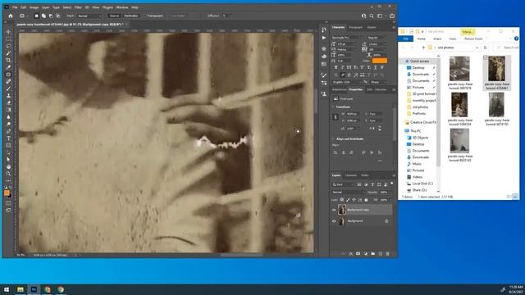The width and height of the screenshot is (525, 295).
Task: Toggle the layer filter switch in Layers panel
Action: tap(392, 184)
